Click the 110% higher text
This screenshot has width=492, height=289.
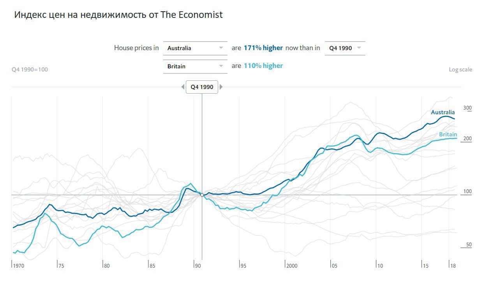tap(263, 66)
